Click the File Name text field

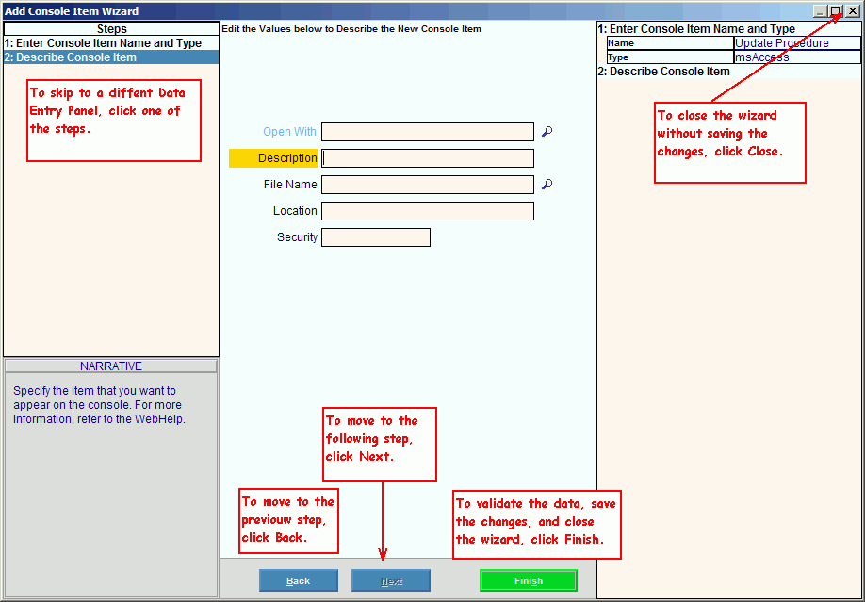(428, 185)
